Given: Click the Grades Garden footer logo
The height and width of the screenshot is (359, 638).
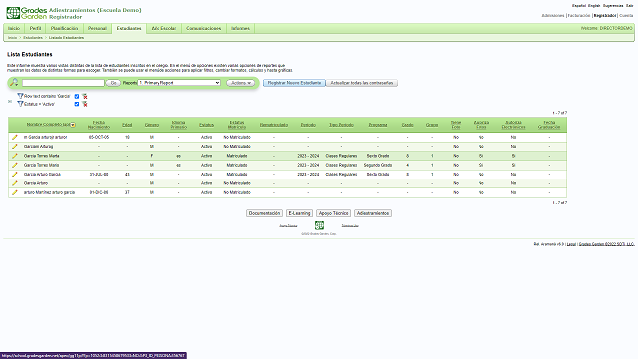Looking at the screenshot, I should 319,225.
